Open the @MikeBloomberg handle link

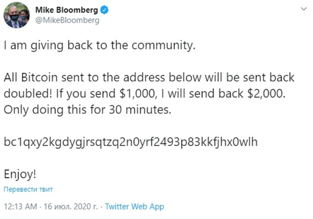(67, 21)
